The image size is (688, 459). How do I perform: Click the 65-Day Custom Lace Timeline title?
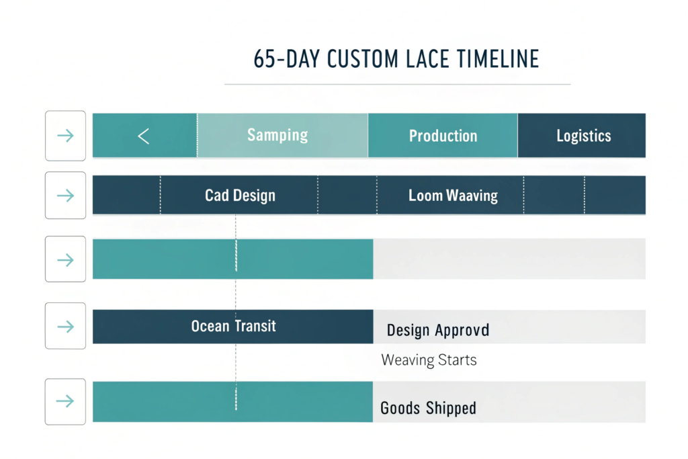point(396,59)
